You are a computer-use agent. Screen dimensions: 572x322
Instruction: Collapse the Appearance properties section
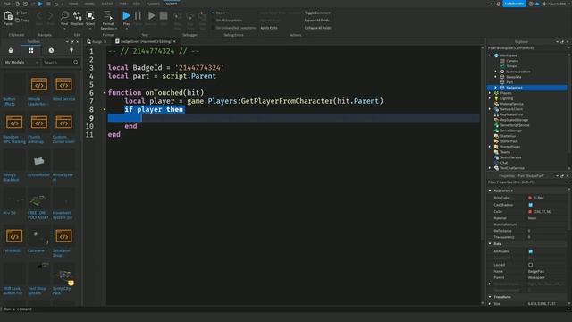click(x=490, y=191)
